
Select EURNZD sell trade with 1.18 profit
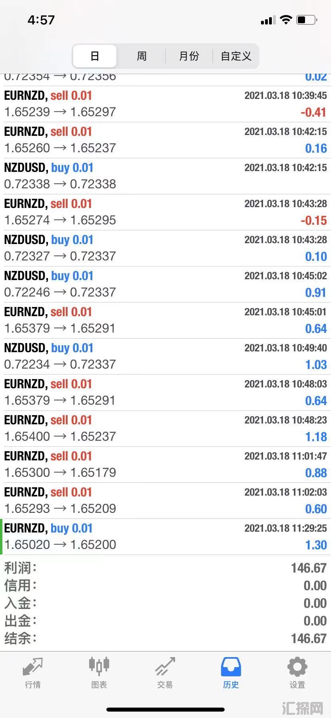[165, 428]
